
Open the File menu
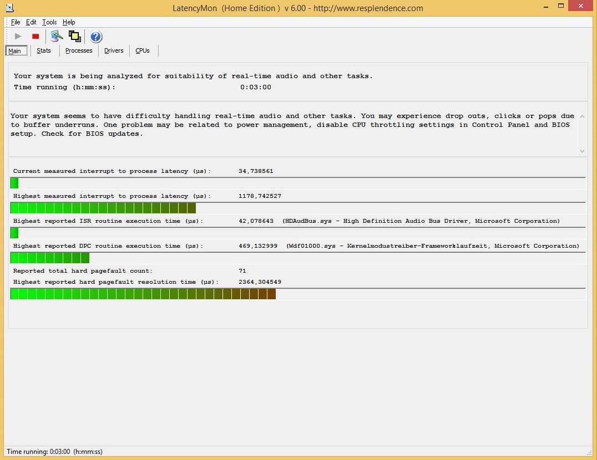[16, 22]
